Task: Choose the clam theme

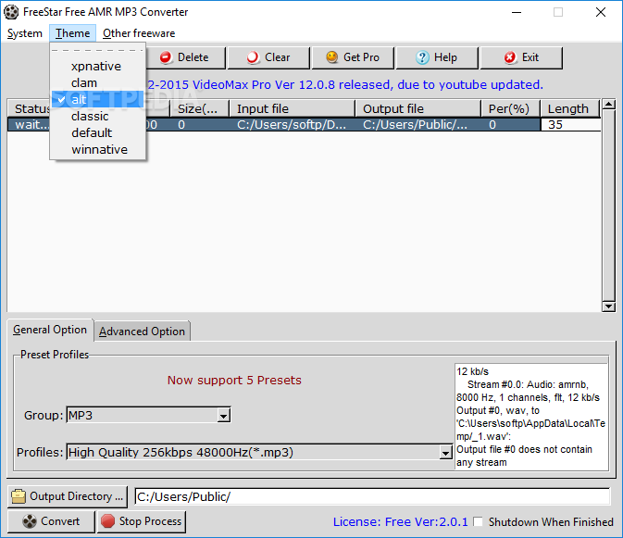Action: click(x=97, y=82)
